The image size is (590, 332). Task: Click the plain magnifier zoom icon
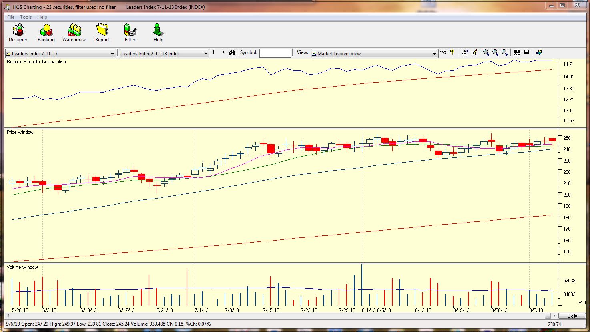coord(486,52)
